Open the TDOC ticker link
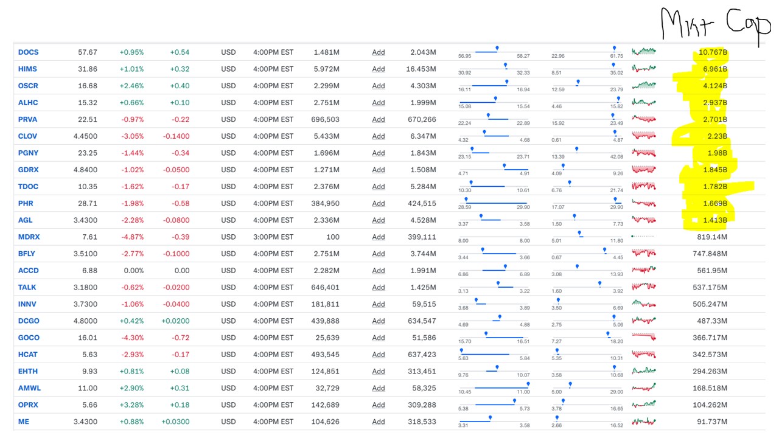 click(x=28, y=187)
